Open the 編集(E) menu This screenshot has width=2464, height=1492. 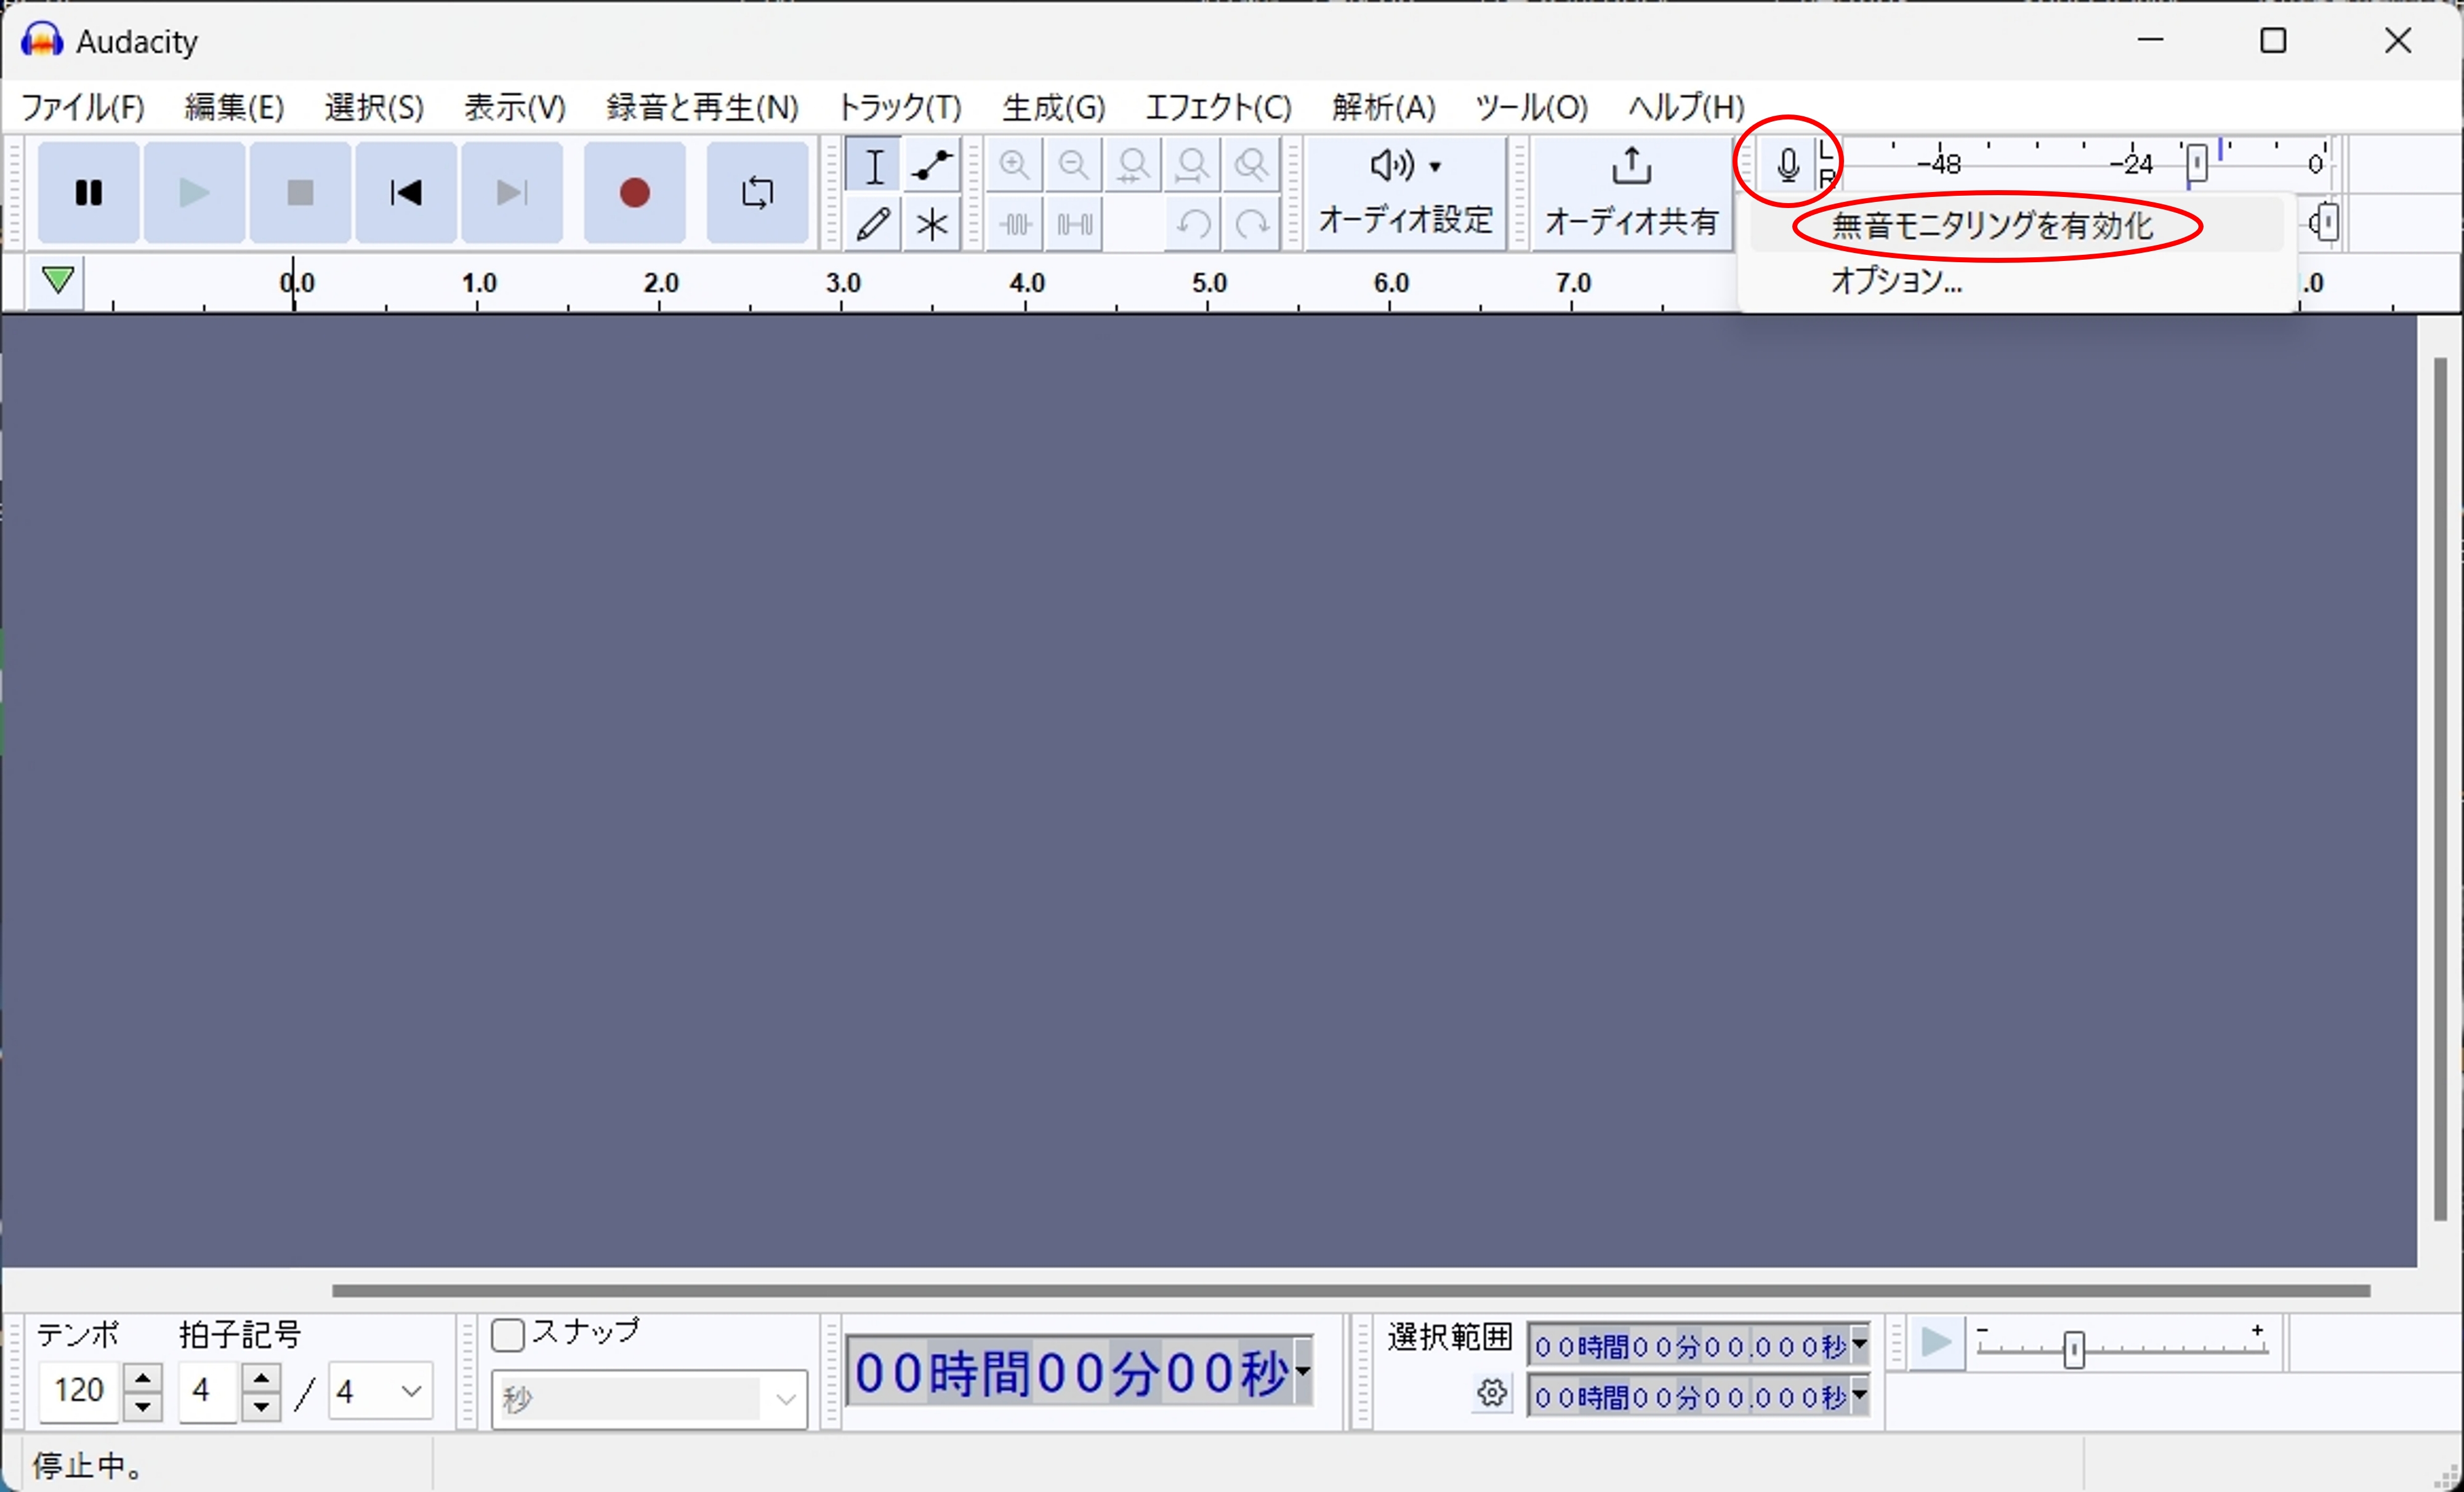click(x=235, y=107)
